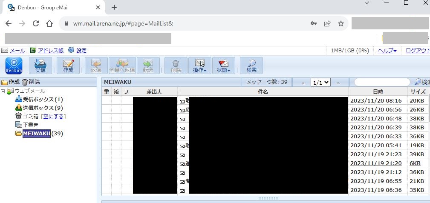Reload the page in browser
The image size is (430, 203).
click(x=36, y=23)
